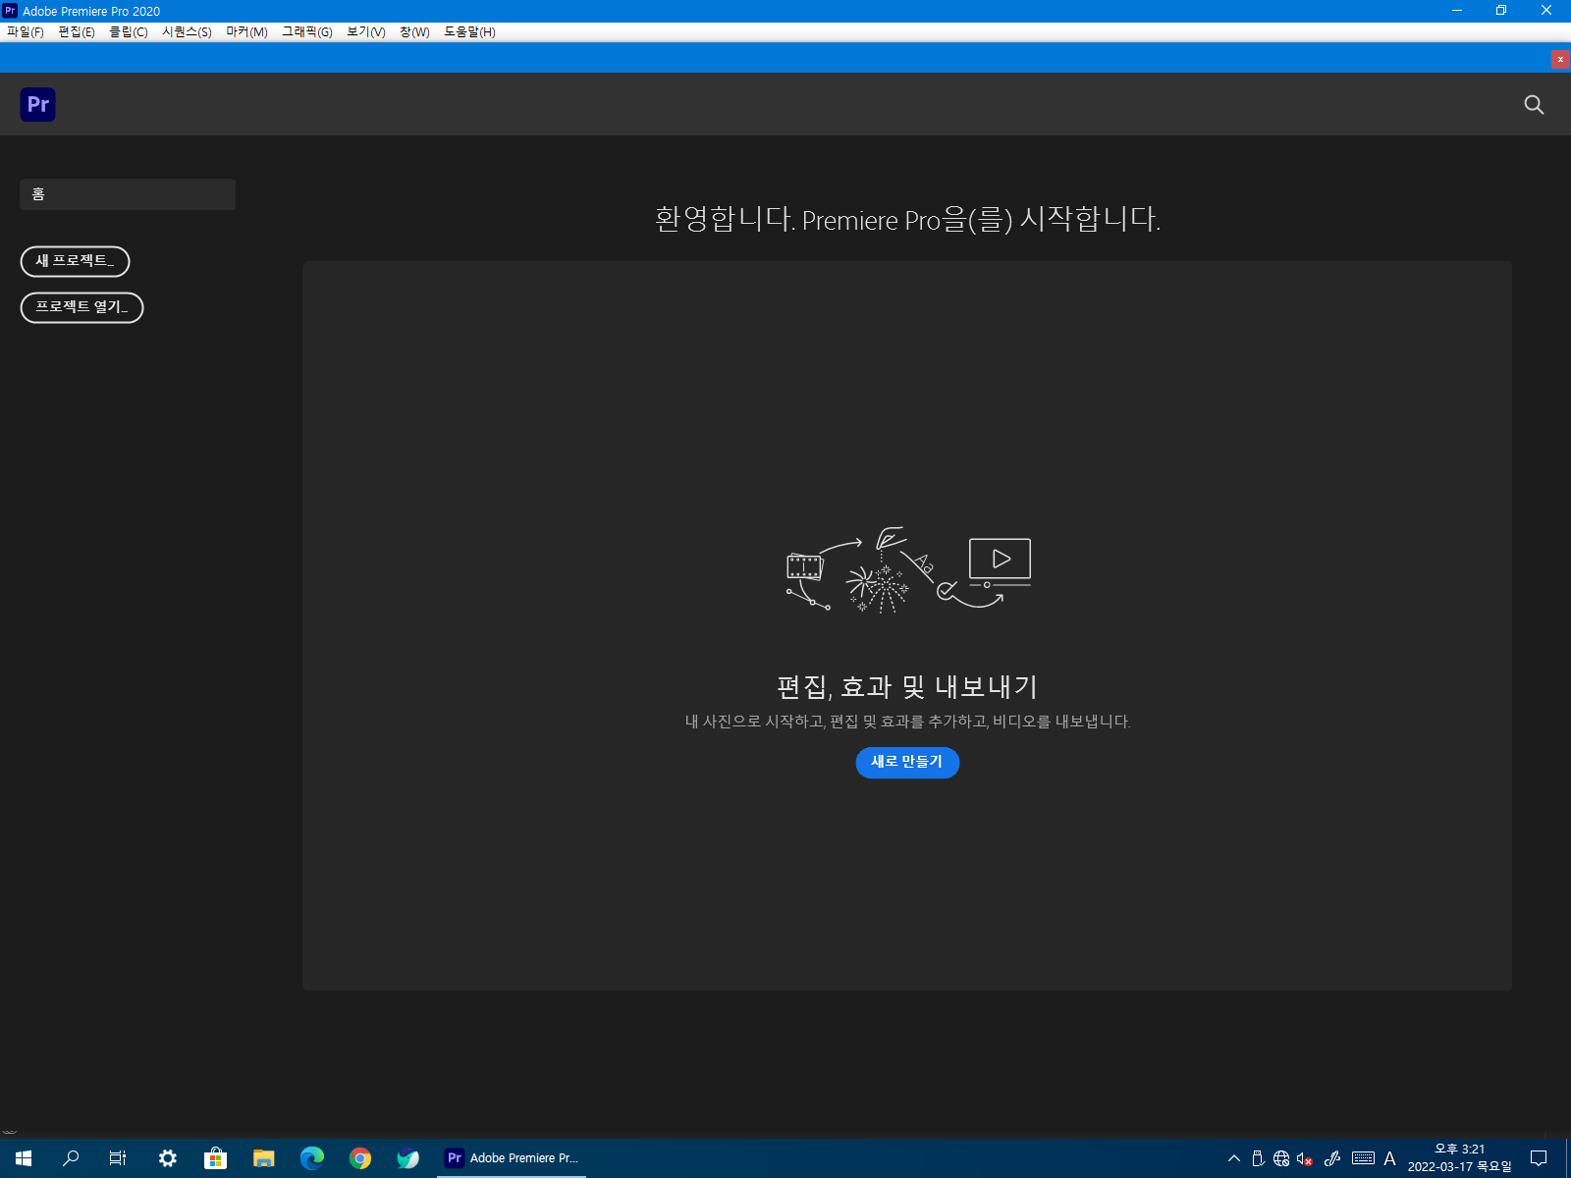The image size is (1571, 1178).
Task: Open the 그래픽(G) menu
Action: point(307,31)
